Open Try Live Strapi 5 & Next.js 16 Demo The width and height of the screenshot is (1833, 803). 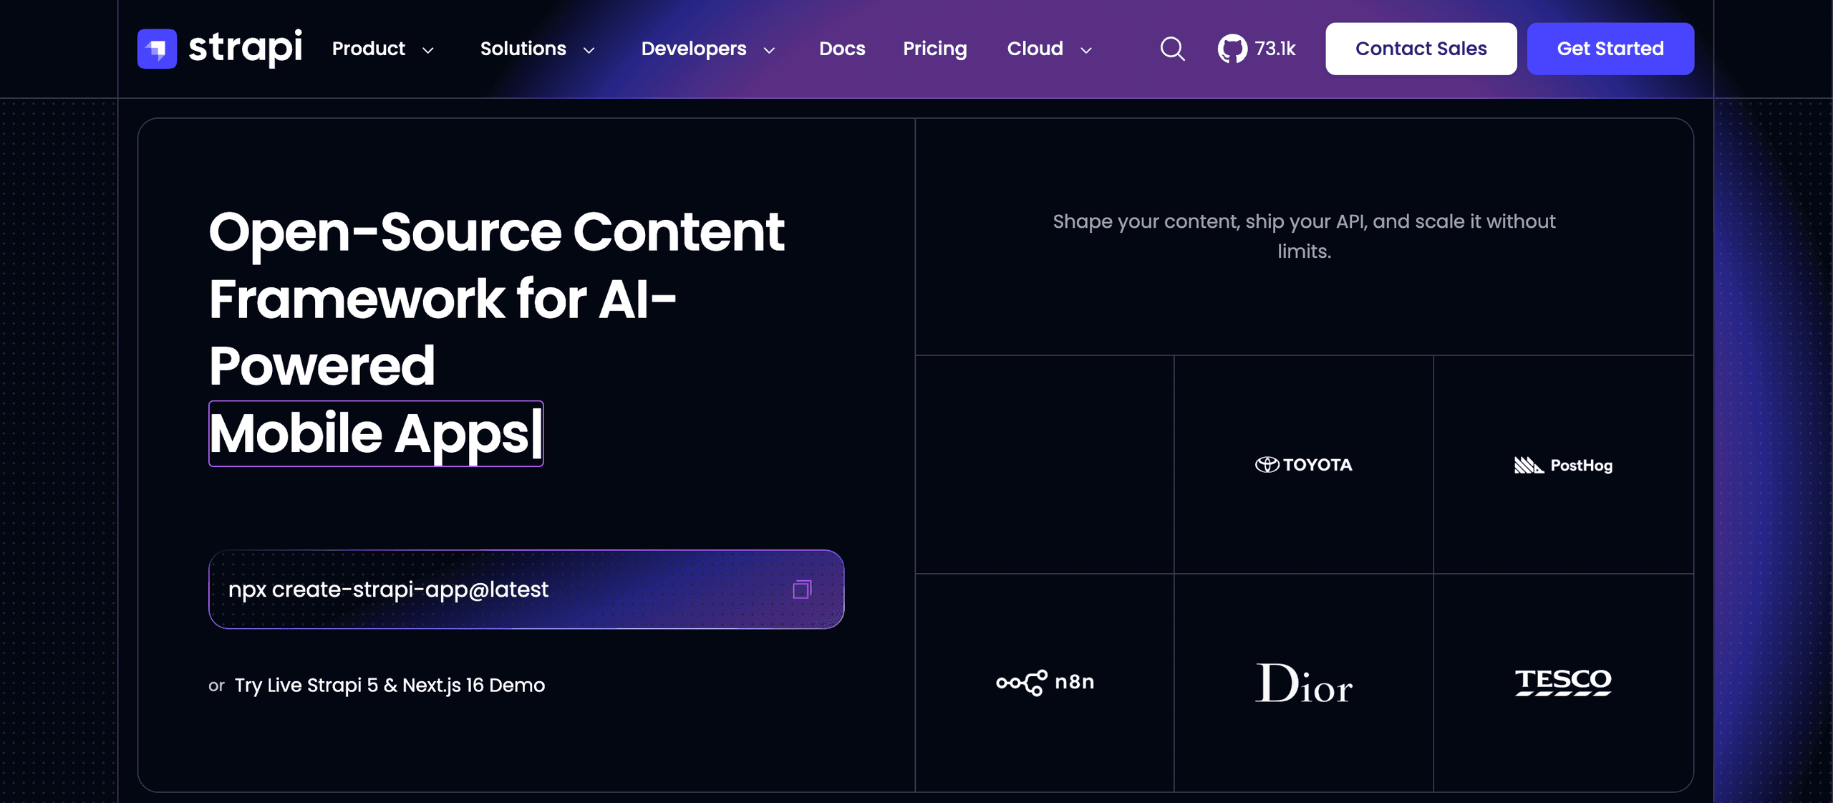(390, 686)
